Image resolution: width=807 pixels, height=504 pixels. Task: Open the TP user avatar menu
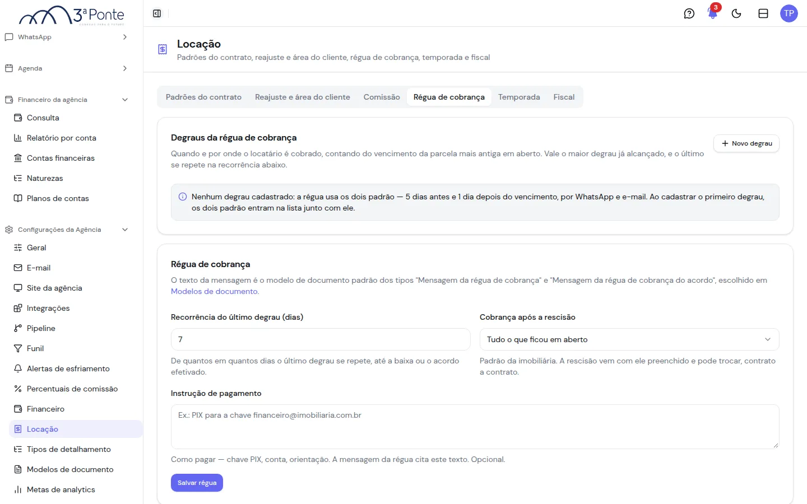click(789, 13)
